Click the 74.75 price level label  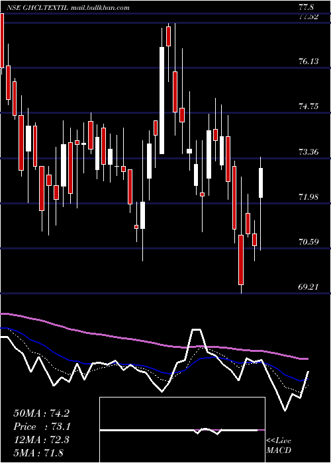click(308, 106)
